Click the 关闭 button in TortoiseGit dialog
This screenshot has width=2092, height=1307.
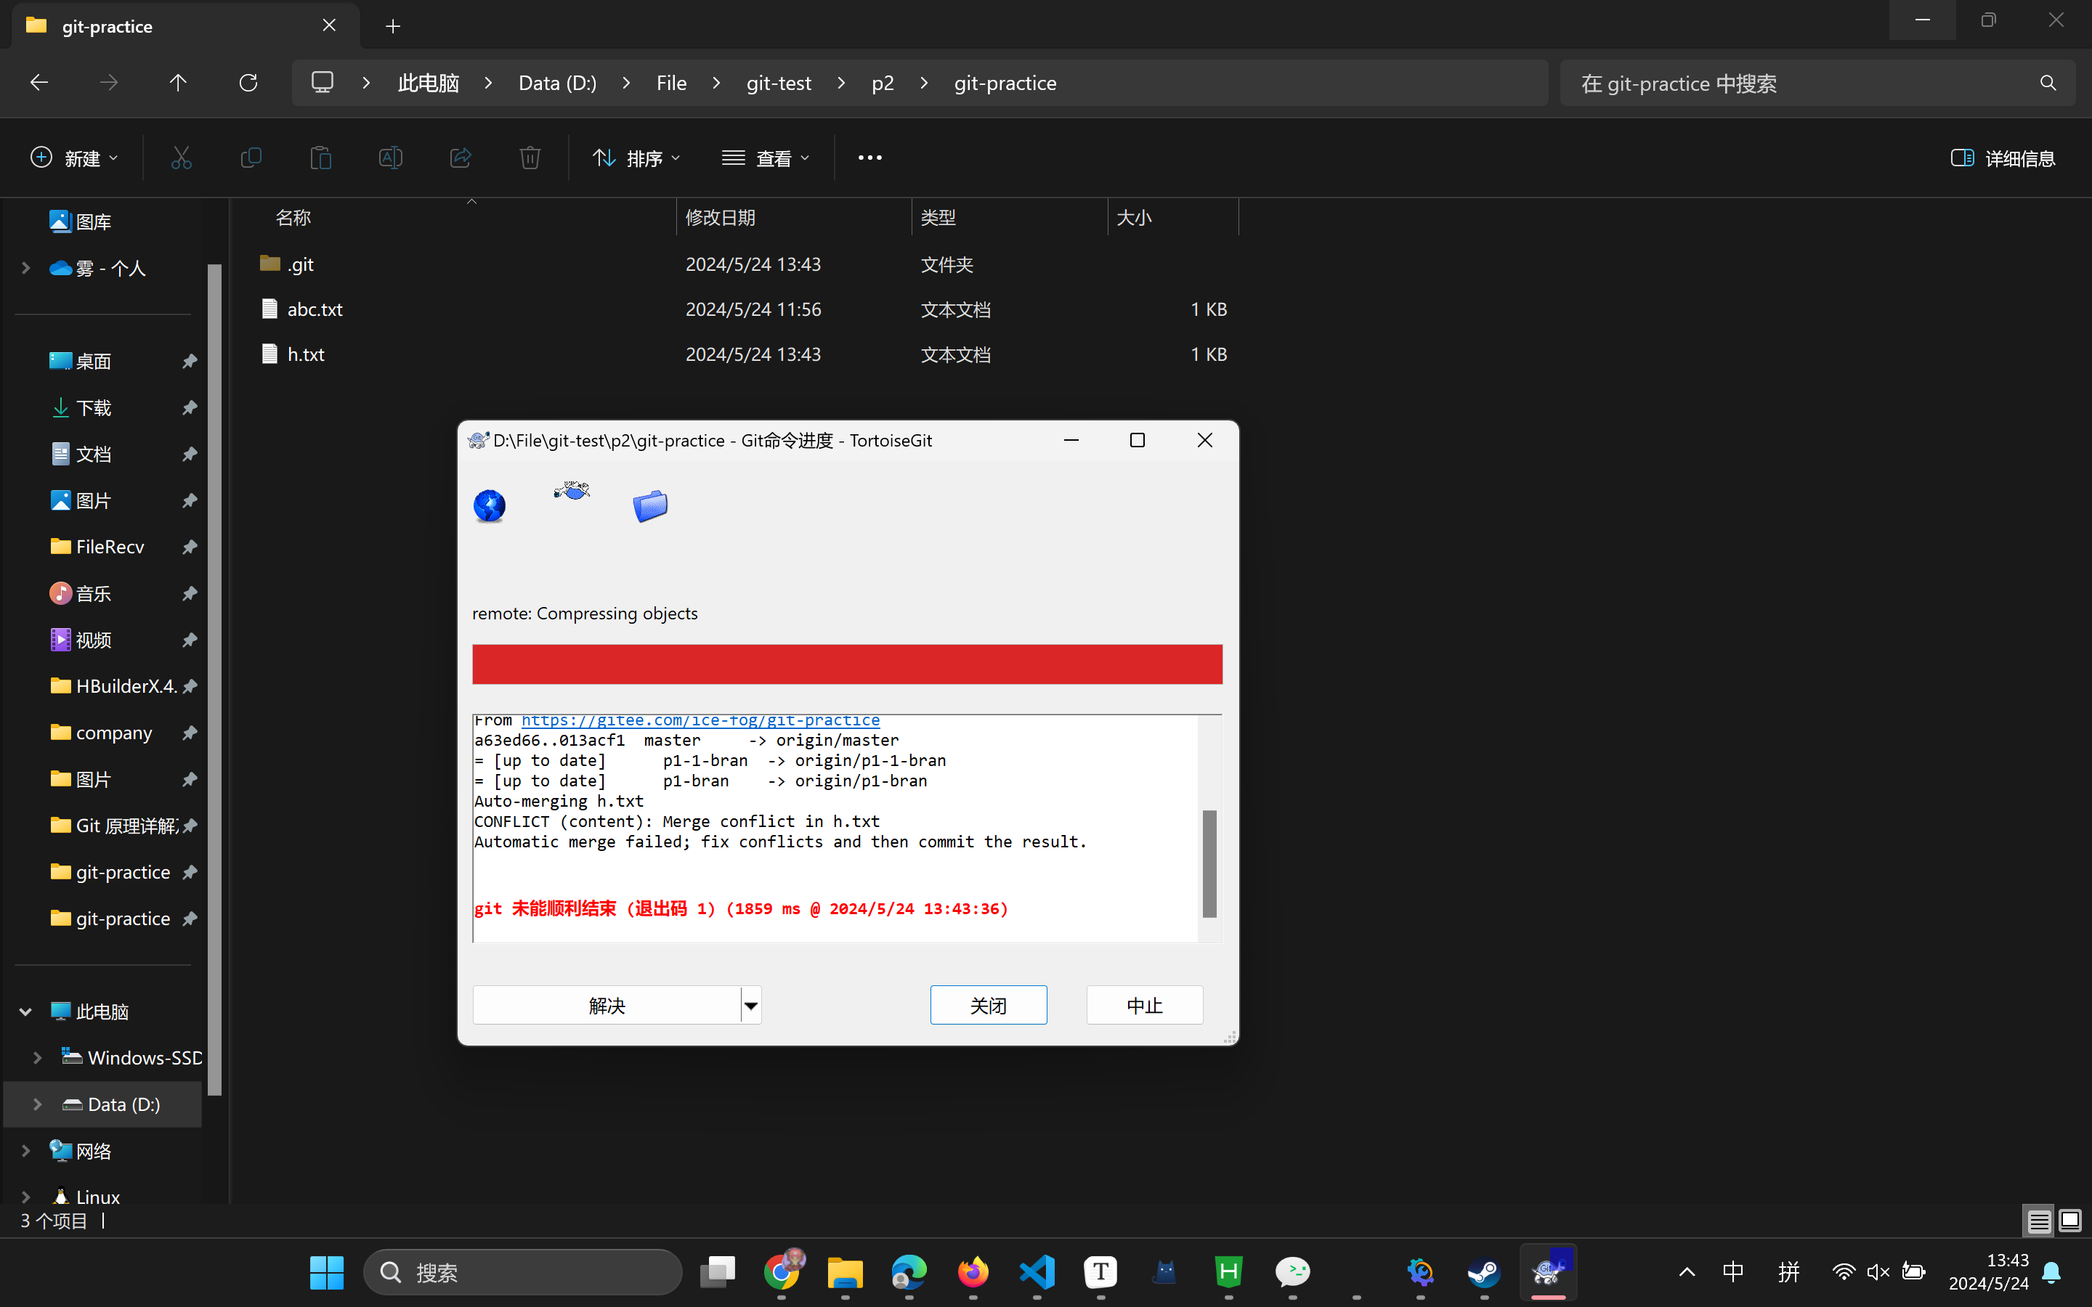[988, 1006]
